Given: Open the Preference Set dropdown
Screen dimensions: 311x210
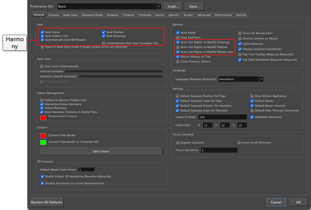Looking at the screenshot, I should [x=159, y=6].
